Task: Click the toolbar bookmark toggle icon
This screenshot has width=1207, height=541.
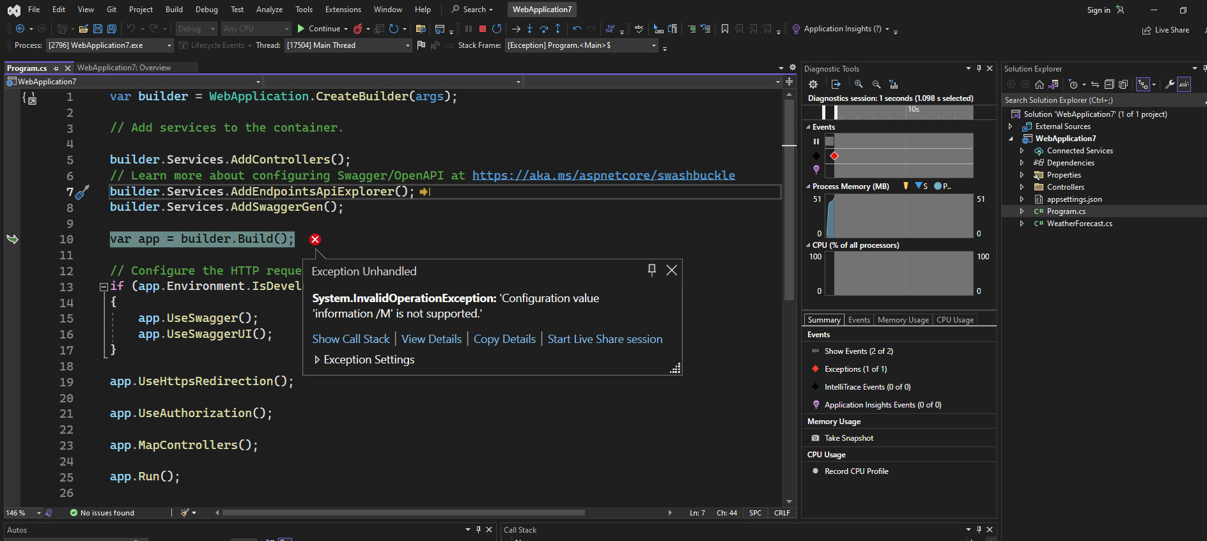Action: coord(725,29)
